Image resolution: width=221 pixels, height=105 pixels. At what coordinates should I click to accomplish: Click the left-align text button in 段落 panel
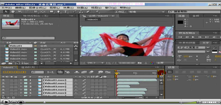click(170, 72)
